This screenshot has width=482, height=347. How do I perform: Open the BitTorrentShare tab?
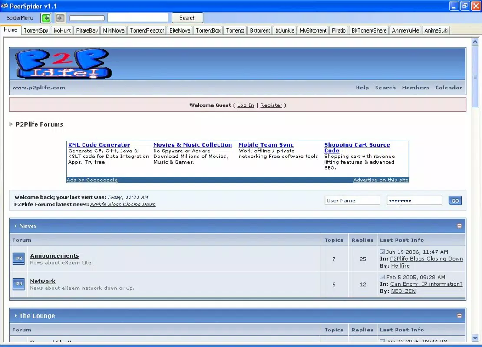(x=369, y=30)
